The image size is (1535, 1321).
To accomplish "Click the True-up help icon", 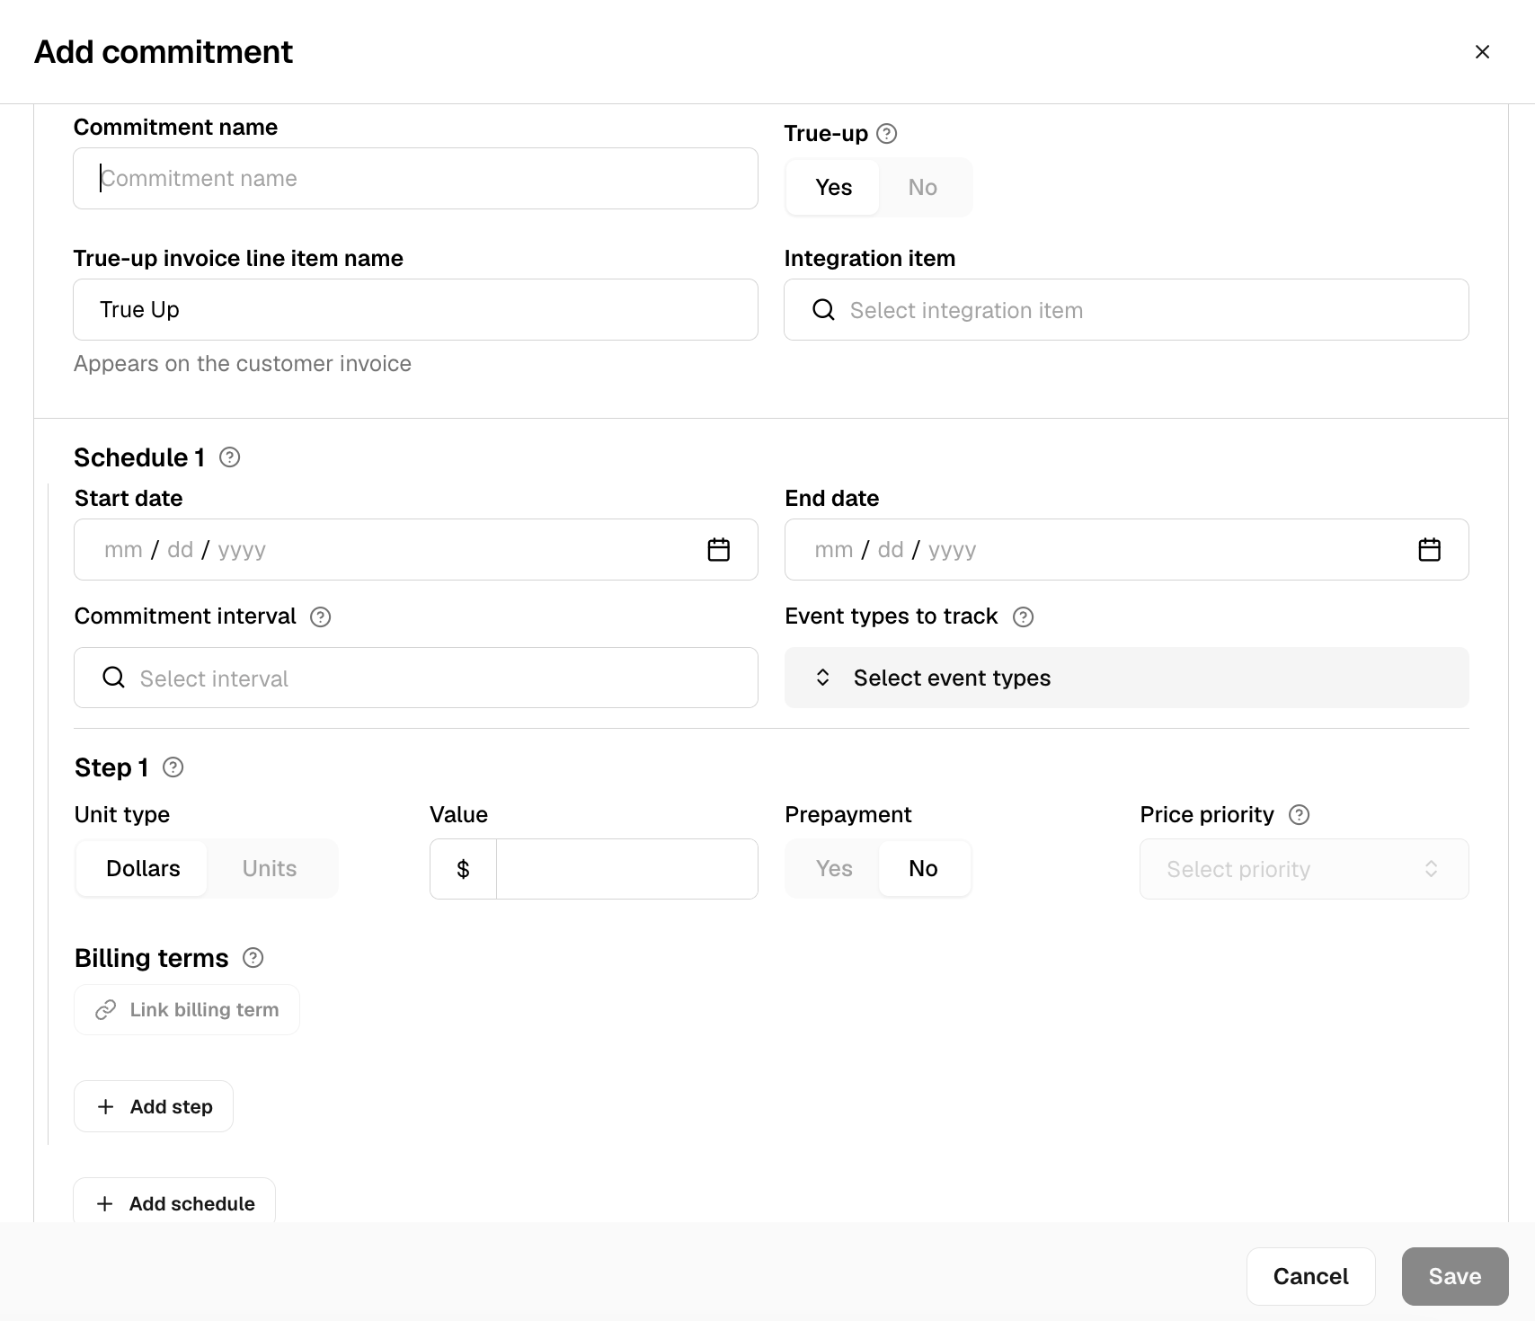I will (886, 134).
